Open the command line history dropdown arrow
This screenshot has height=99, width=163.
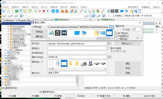tap(160, 92)
